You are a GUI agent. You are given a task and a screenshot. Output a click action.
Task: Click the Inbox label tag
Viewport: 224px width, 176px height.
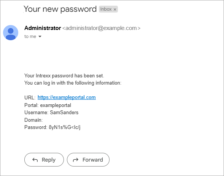[x=108, y=9]
